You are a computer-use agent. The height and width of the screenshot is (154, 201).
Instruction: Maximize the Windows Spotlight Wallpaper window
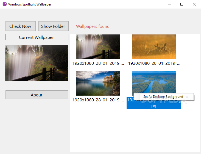(182, 4)
